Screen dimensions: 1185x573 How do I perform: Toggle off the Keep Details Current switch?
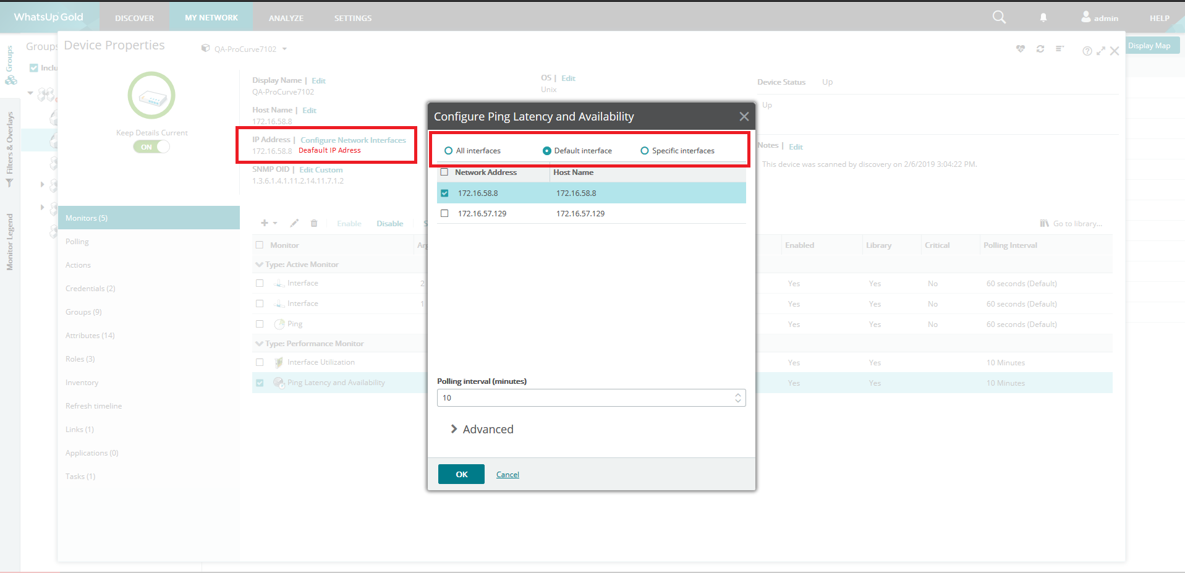click(x=151, y=146)
